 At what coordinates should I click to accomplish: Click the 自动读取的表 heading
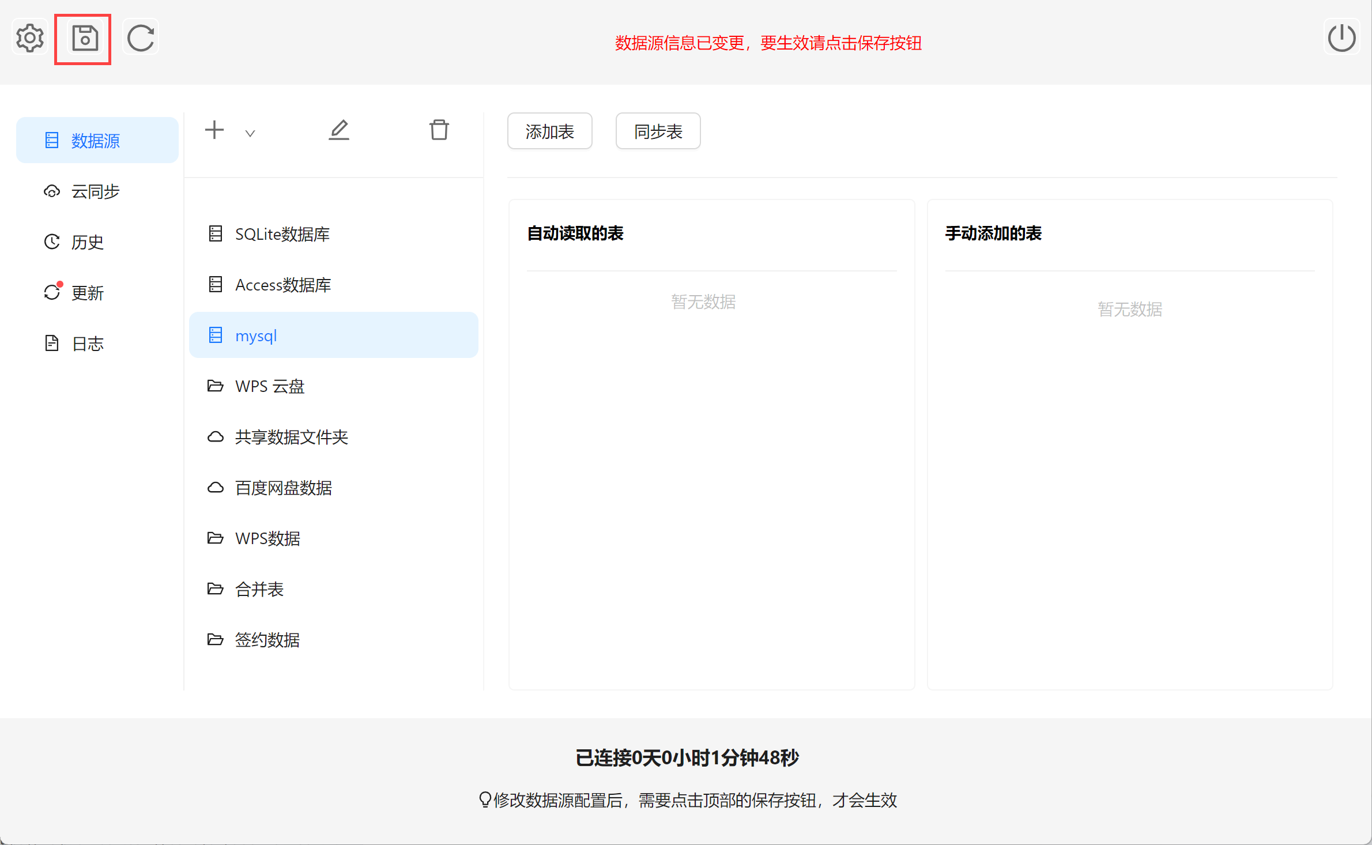pyautogui.click(x=575, y=233)
